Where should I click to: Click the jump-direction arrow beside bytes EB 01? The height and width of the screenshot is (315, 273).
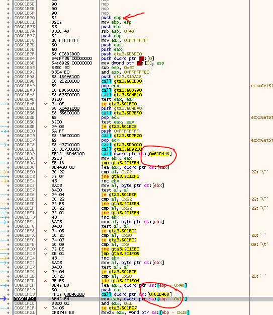click(x=45, y=254)
